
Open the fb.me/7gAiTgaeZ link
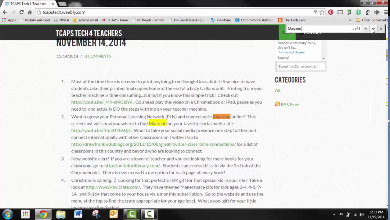point(291,52)
